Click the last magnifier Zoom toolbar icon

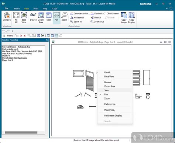[x=61, y=36]
